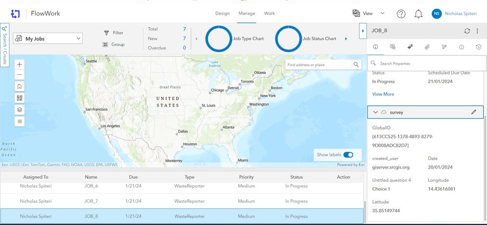
Task: Zoom out on the map
Action: pos(19,74)
